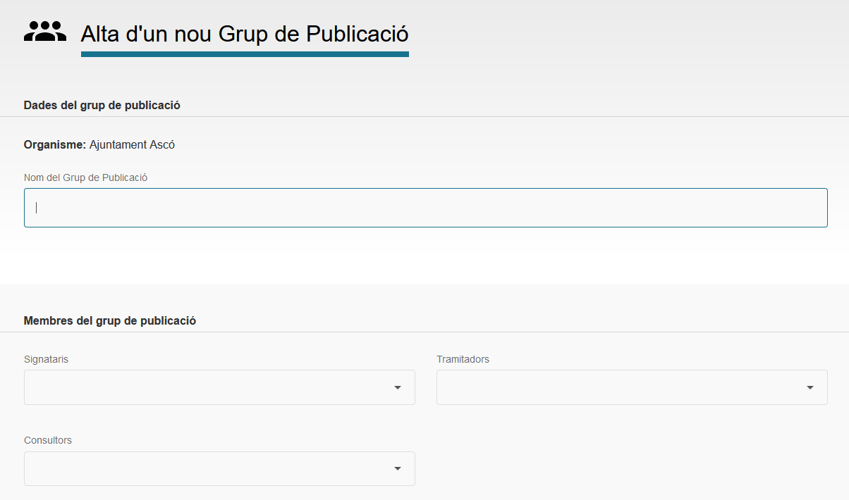Click the "Consultors" field label

(x=48, y=440)
